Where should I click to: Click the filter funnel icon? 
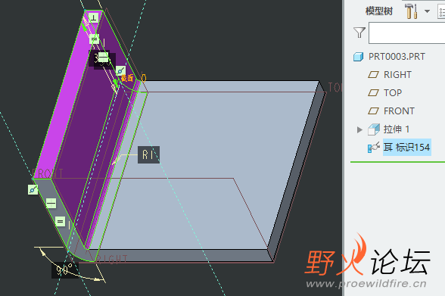359,33
